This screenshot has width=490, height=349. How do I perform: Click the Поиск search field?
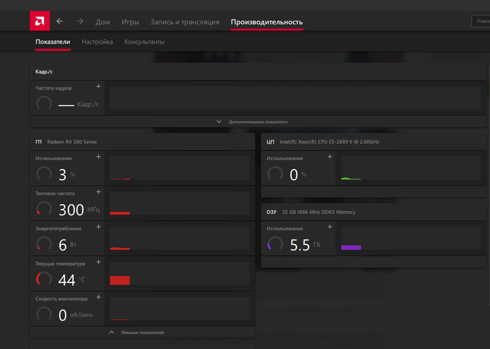(x=481, y=21)
